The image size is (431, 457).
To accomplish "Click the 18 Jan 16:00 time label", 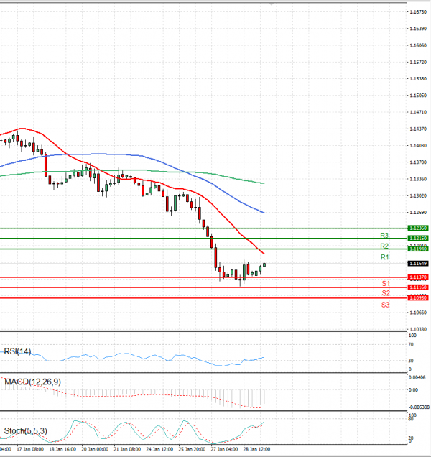I will [x=62, y=449].
